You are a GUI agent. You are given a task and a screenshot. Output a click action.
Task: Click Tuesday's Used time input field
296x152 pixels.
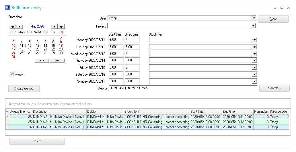click(132, 47)
